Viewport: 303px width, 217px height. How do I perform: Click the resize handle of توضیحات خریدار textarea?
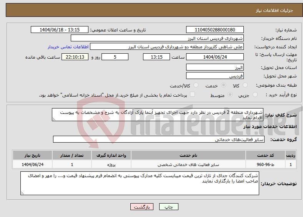click(x=22, y=193)
